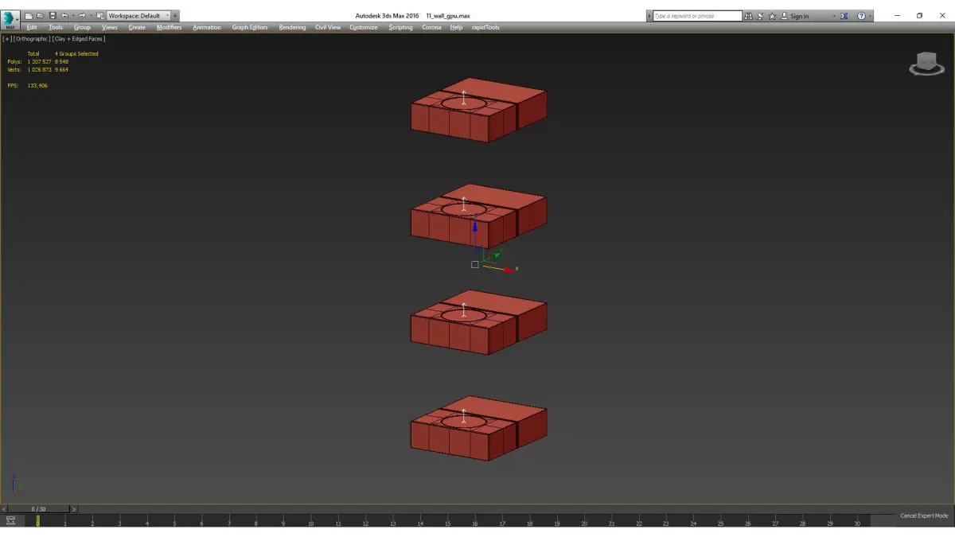Viewport: 955px width, 537px height.
Task: Undo the last action with Undo arrow
Action: tap(64, 16)
